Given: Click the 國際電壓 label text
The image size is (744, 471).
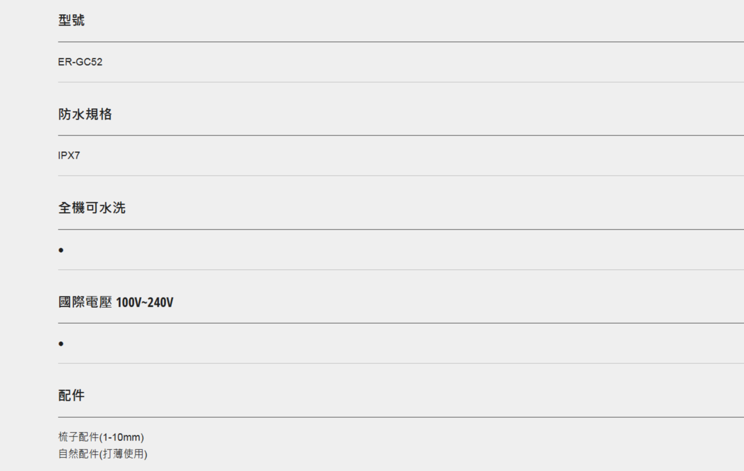Looking at the screenshot, I should [x=85, y=303].
